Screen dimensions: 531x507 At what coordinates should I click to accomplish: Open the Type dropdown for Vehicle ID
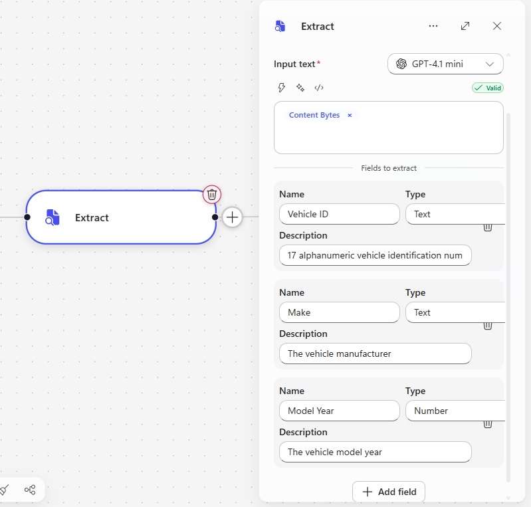455,214
